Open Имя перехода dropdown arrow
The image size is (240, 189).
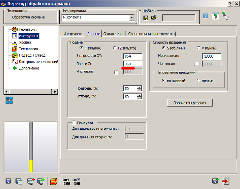tap(132, 18)
